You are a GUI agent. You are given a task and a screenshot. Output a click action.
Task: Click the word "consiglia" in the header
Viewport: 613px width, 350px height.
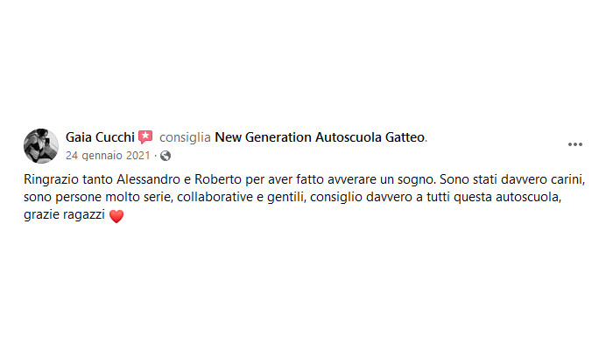[185, 137]
